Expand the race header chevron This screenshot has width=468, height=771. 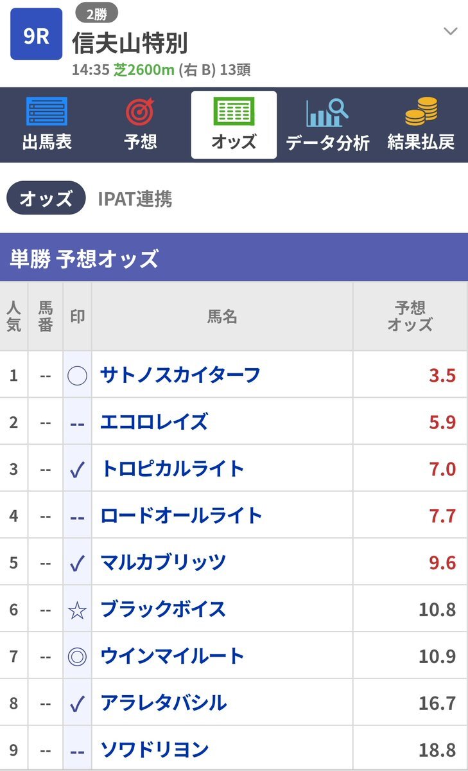pos(451,31)
